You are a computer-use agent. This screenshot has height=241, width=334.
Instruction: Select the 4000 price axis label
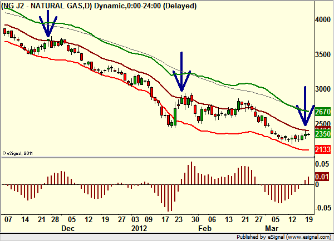click(323, 19)
